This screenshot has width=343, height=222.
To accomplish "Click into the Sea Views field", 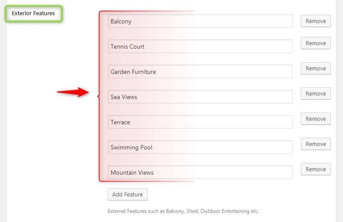I will tap(200, 97).
